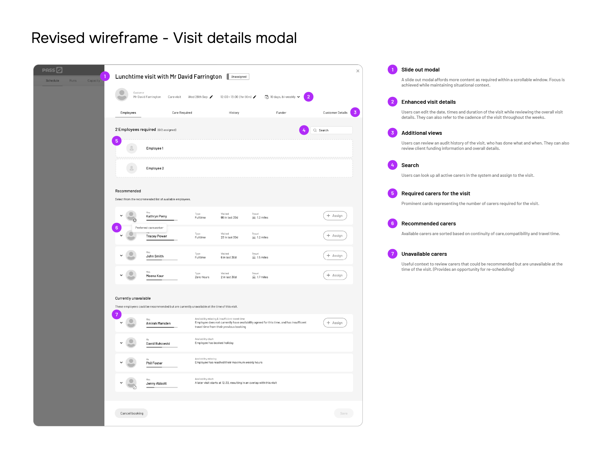Click Phil Foster's avatar

point(131,363)
